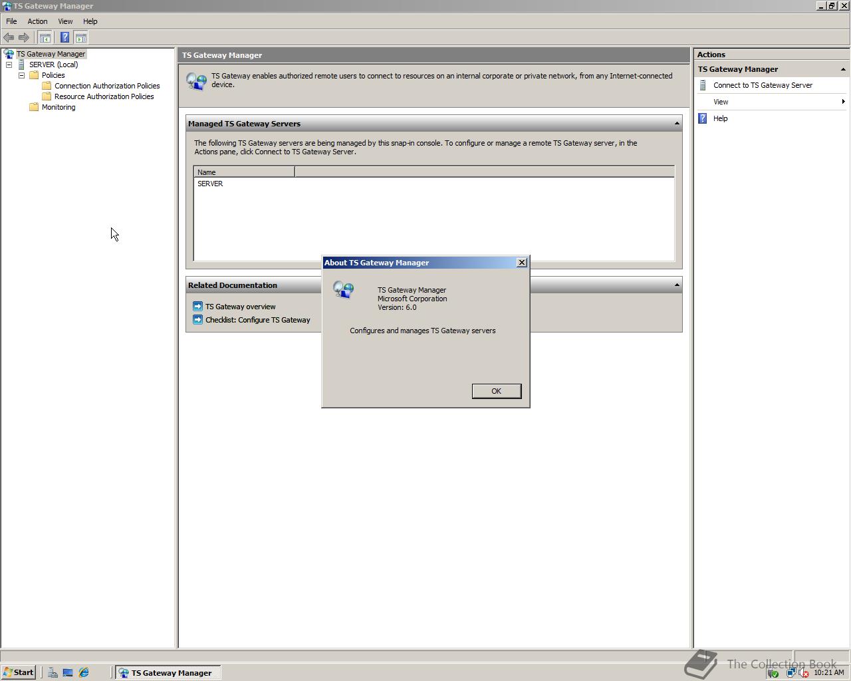Viewport: 851px width, 681px height.
Task: Select Resource Authorization Policies tree label
Action: click(104, 96)
